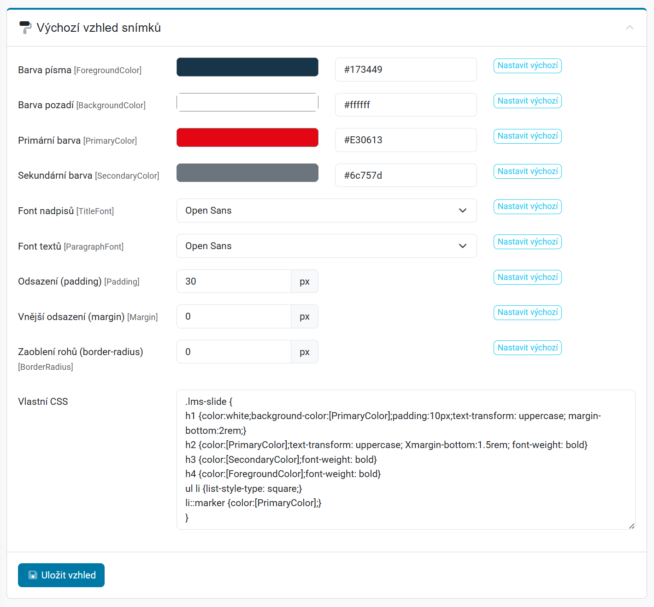Reset Primární barva with Nastavit výchozí
654x607 pixels.
tap(528, 136)
